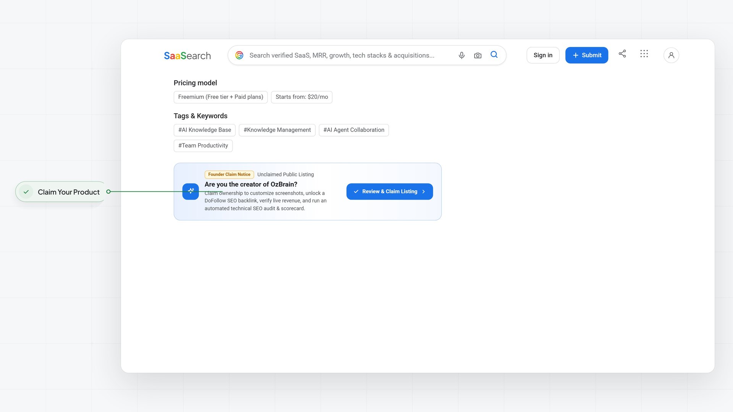Run search with blue magnifier icon

click(x=494, y=55)
